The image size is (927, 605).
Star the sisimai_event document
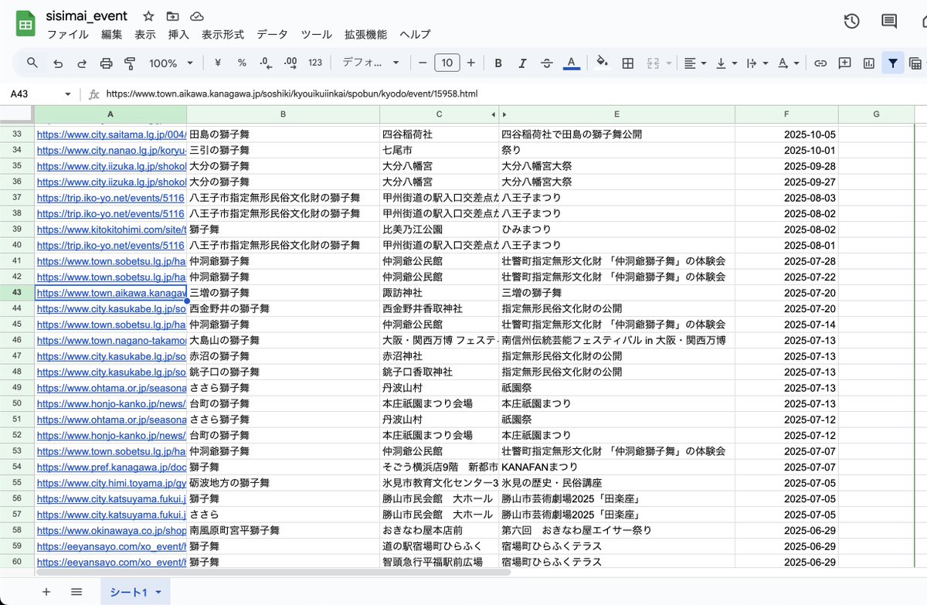click(148, 16)
